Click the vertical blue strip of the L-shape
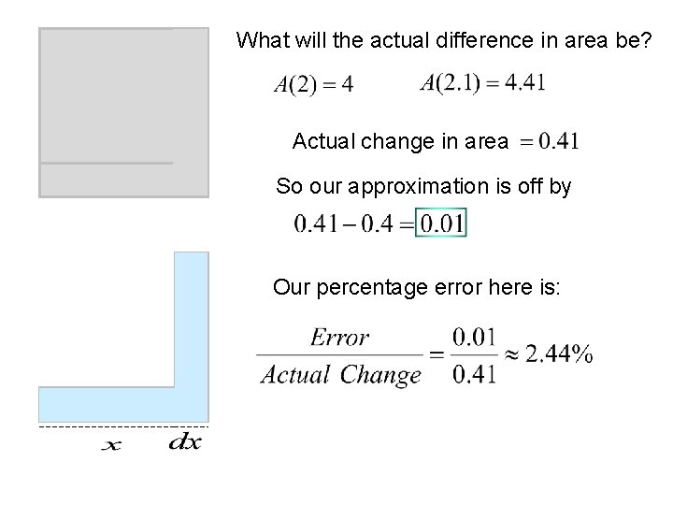 pos(192,318)
